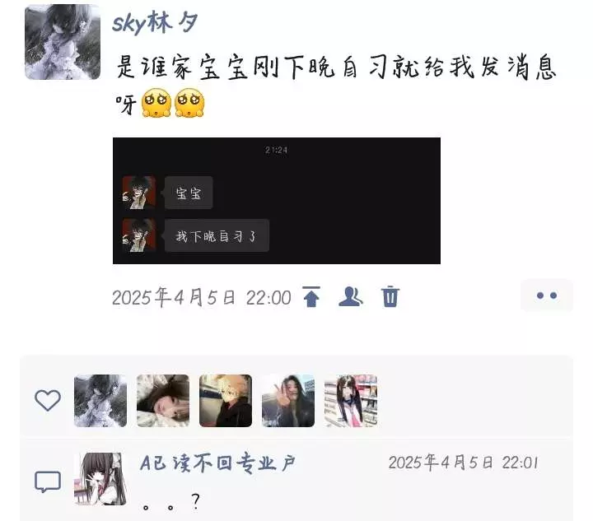Tap the pin-to-top arrow icon
This screenshot has height=521, width=593.
pos(311,297)
